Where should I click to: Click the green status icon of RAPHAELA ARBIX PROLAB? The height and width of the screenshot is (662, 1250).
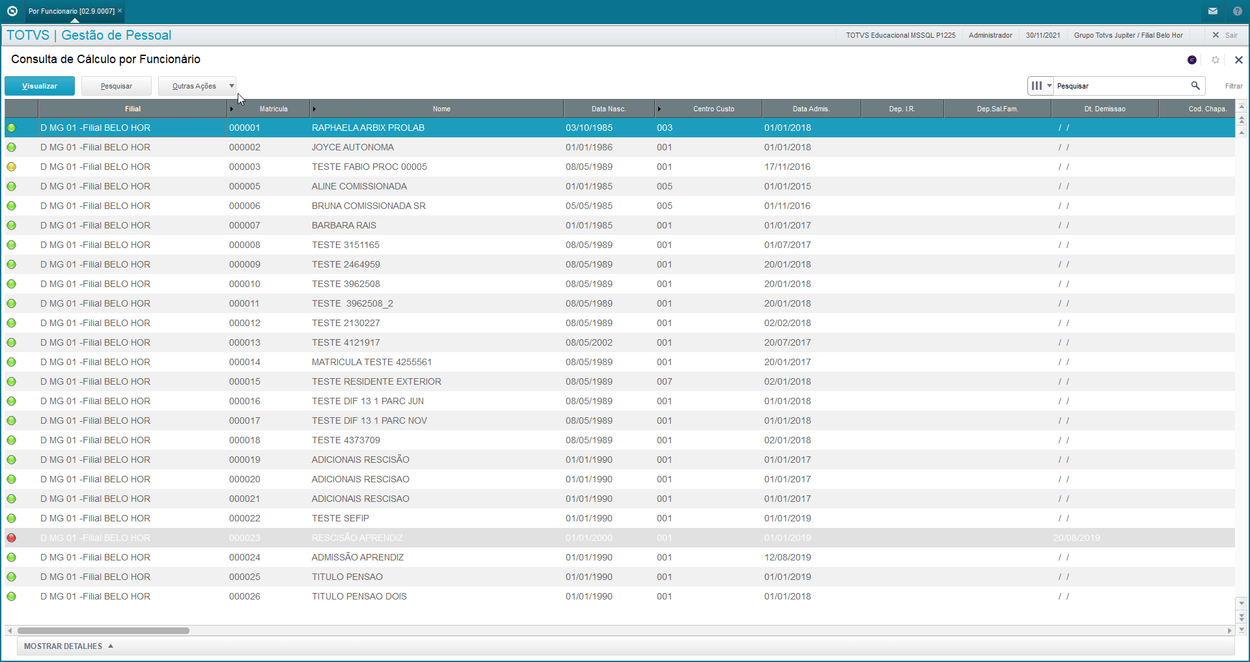[11, 128]
